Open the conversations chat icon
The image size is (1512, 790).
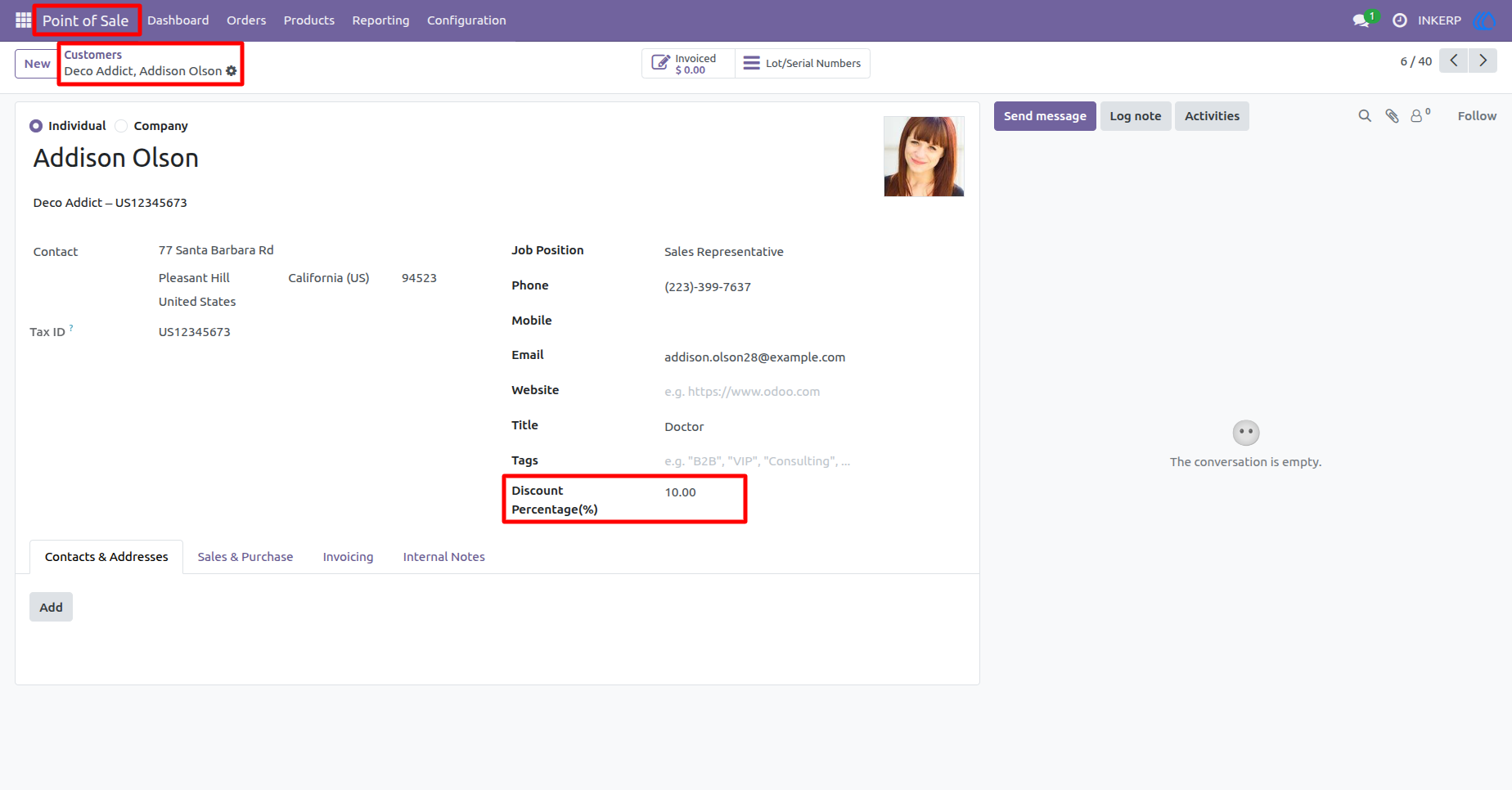pyautogui.click(x=1361, y=20)
